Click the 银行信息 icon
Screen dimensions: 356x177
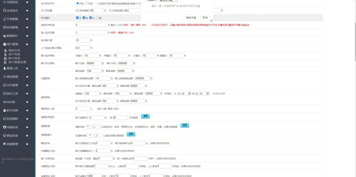pyautogui.click(x=6, y=58)
